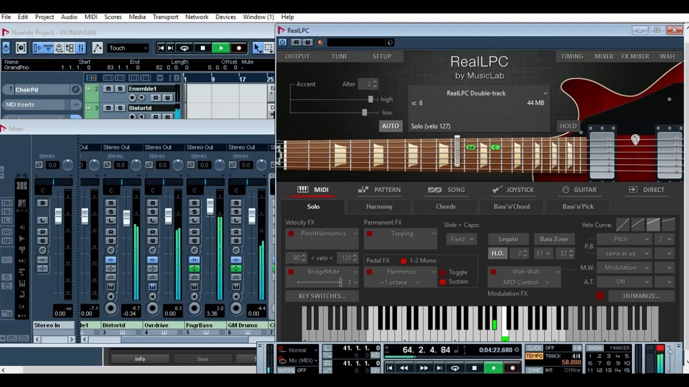Click the record button in project toolbar
The image size is (689, 387).
point(239,48)
